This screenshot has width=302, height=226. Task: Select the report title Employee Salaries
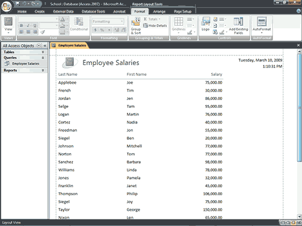111,63
